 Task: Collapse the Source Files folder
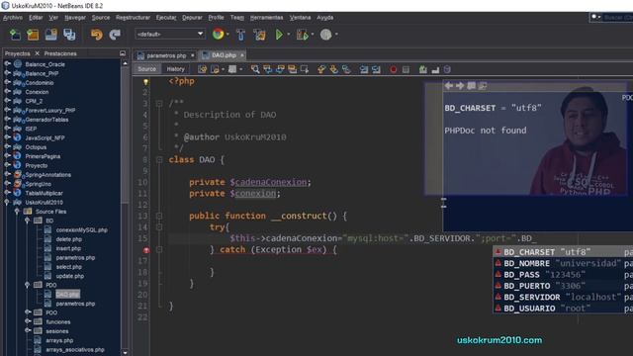point(17,211)
